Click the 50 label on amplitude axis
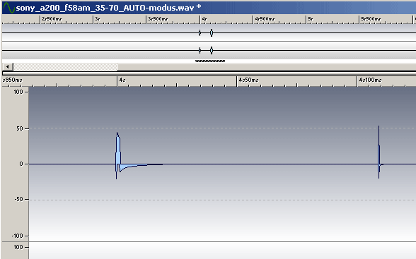This screenshot has height=259, width=416. point(20,128)
